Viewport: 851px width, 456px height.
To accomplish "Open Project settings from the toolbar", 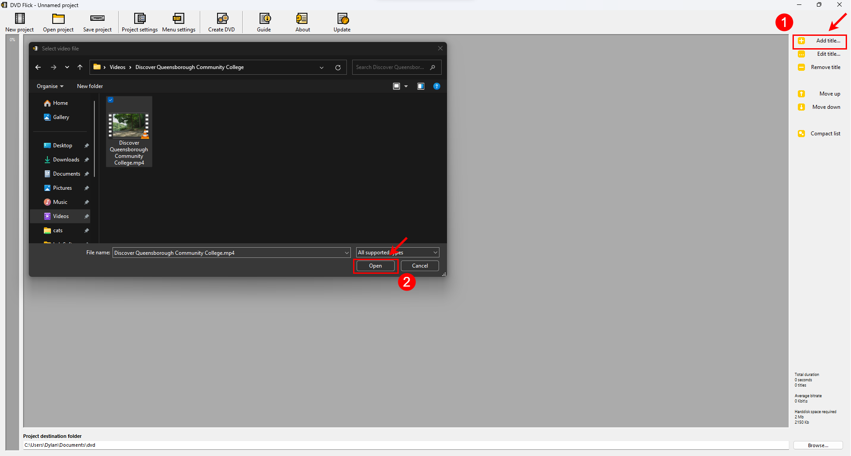I will coord(140,18).
